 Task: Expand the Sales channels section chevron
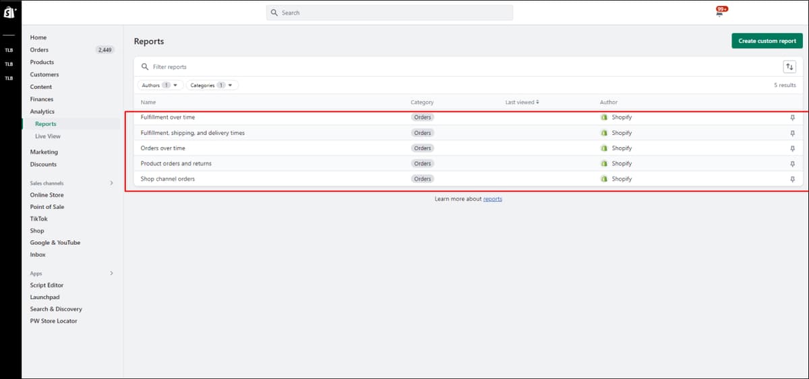[111, 183]
